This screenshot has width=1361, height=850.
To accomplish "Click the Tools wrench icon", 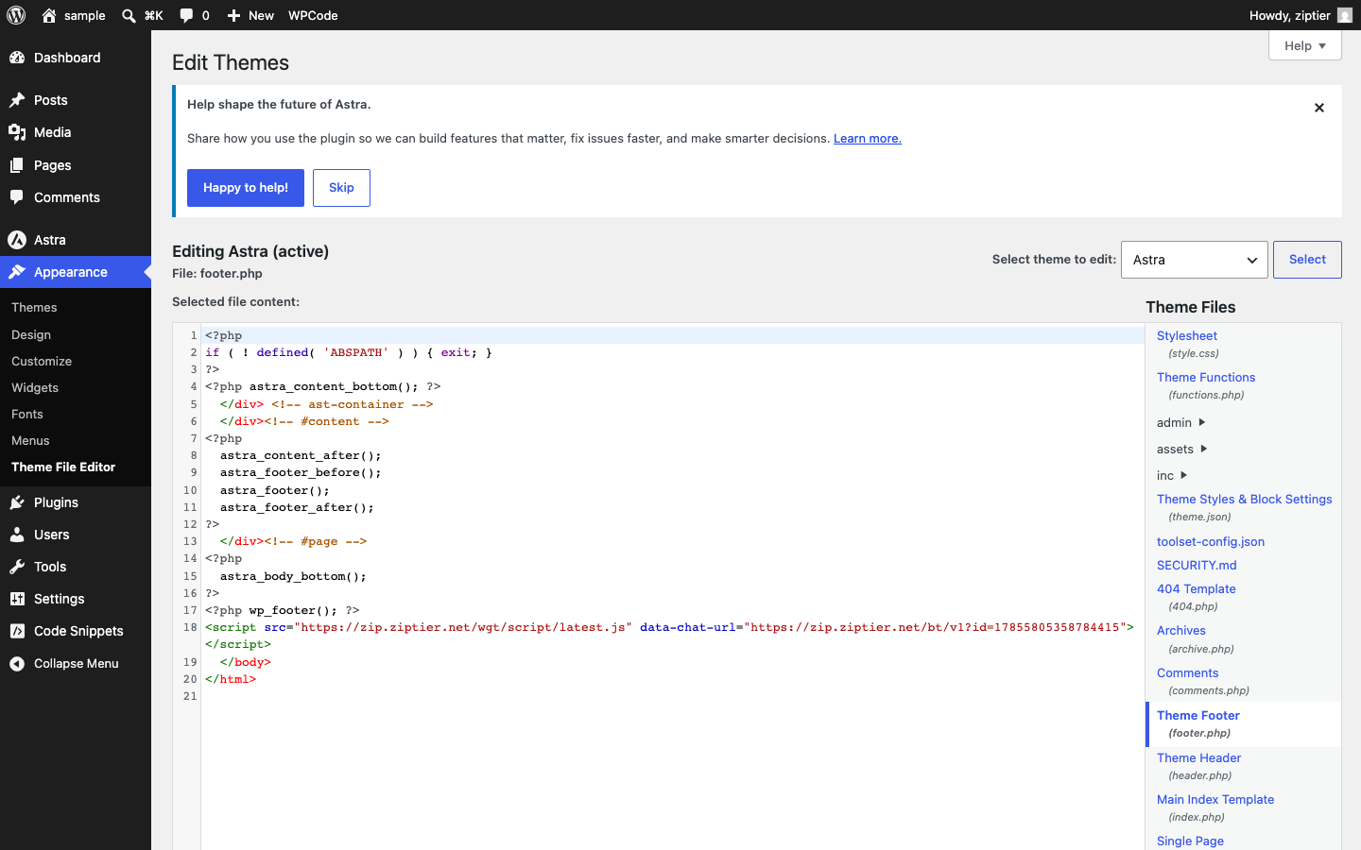I will 17,567.
